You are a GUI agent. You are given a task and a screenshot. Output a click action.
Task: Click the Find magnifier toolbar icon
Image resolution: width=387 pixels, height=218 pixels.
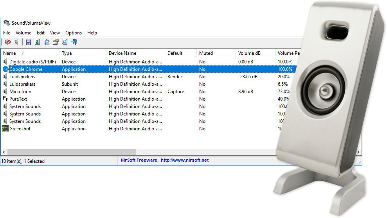click(x=65, y=42)
